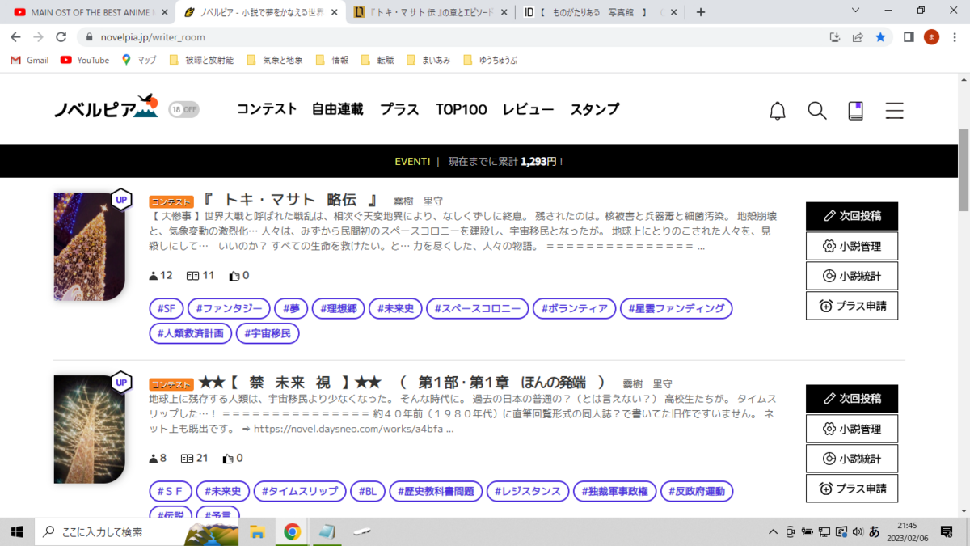This screenshot has width=970, height=546.
Task: Open the TOP100 menu item
Action: tap(462, 109)
